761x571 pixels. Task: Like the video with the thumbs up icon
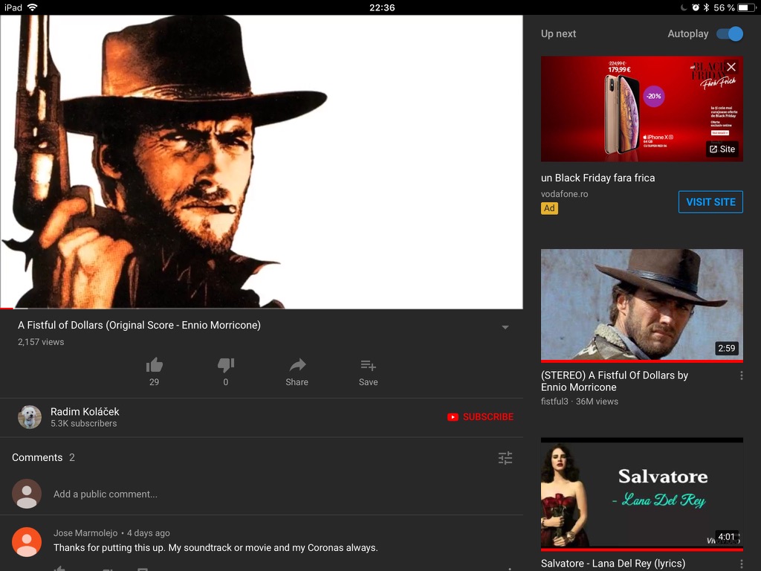[155, 365]
